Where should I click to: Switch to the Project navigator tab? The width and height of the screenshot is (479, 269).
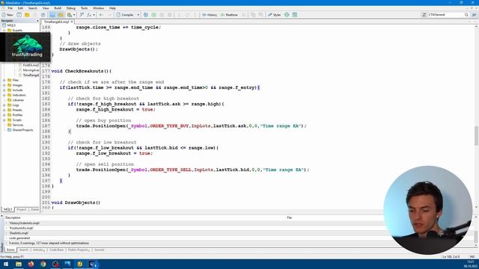(22, 209)
